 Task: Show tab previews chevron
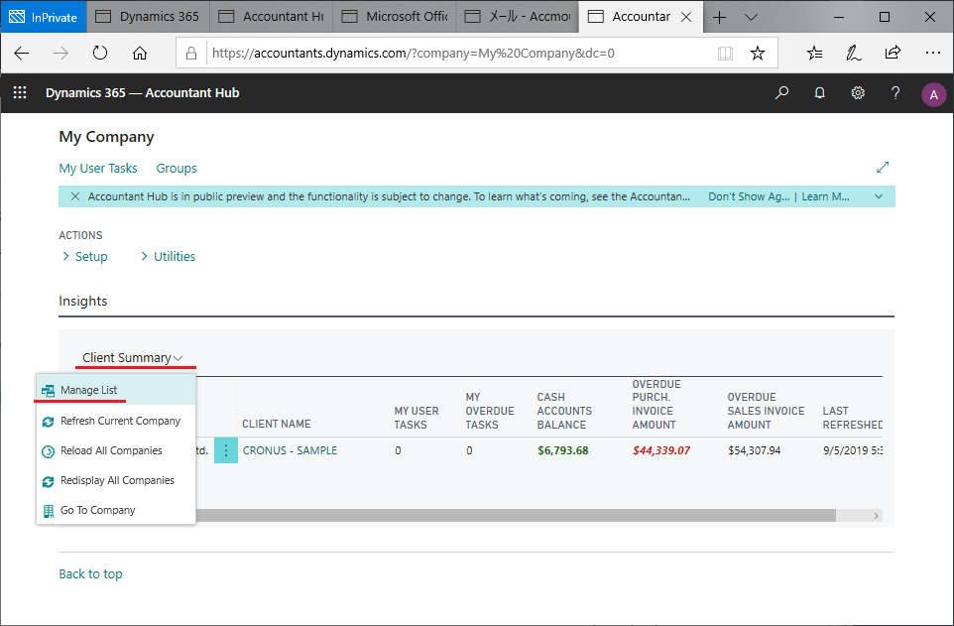[x=752, y=17]
